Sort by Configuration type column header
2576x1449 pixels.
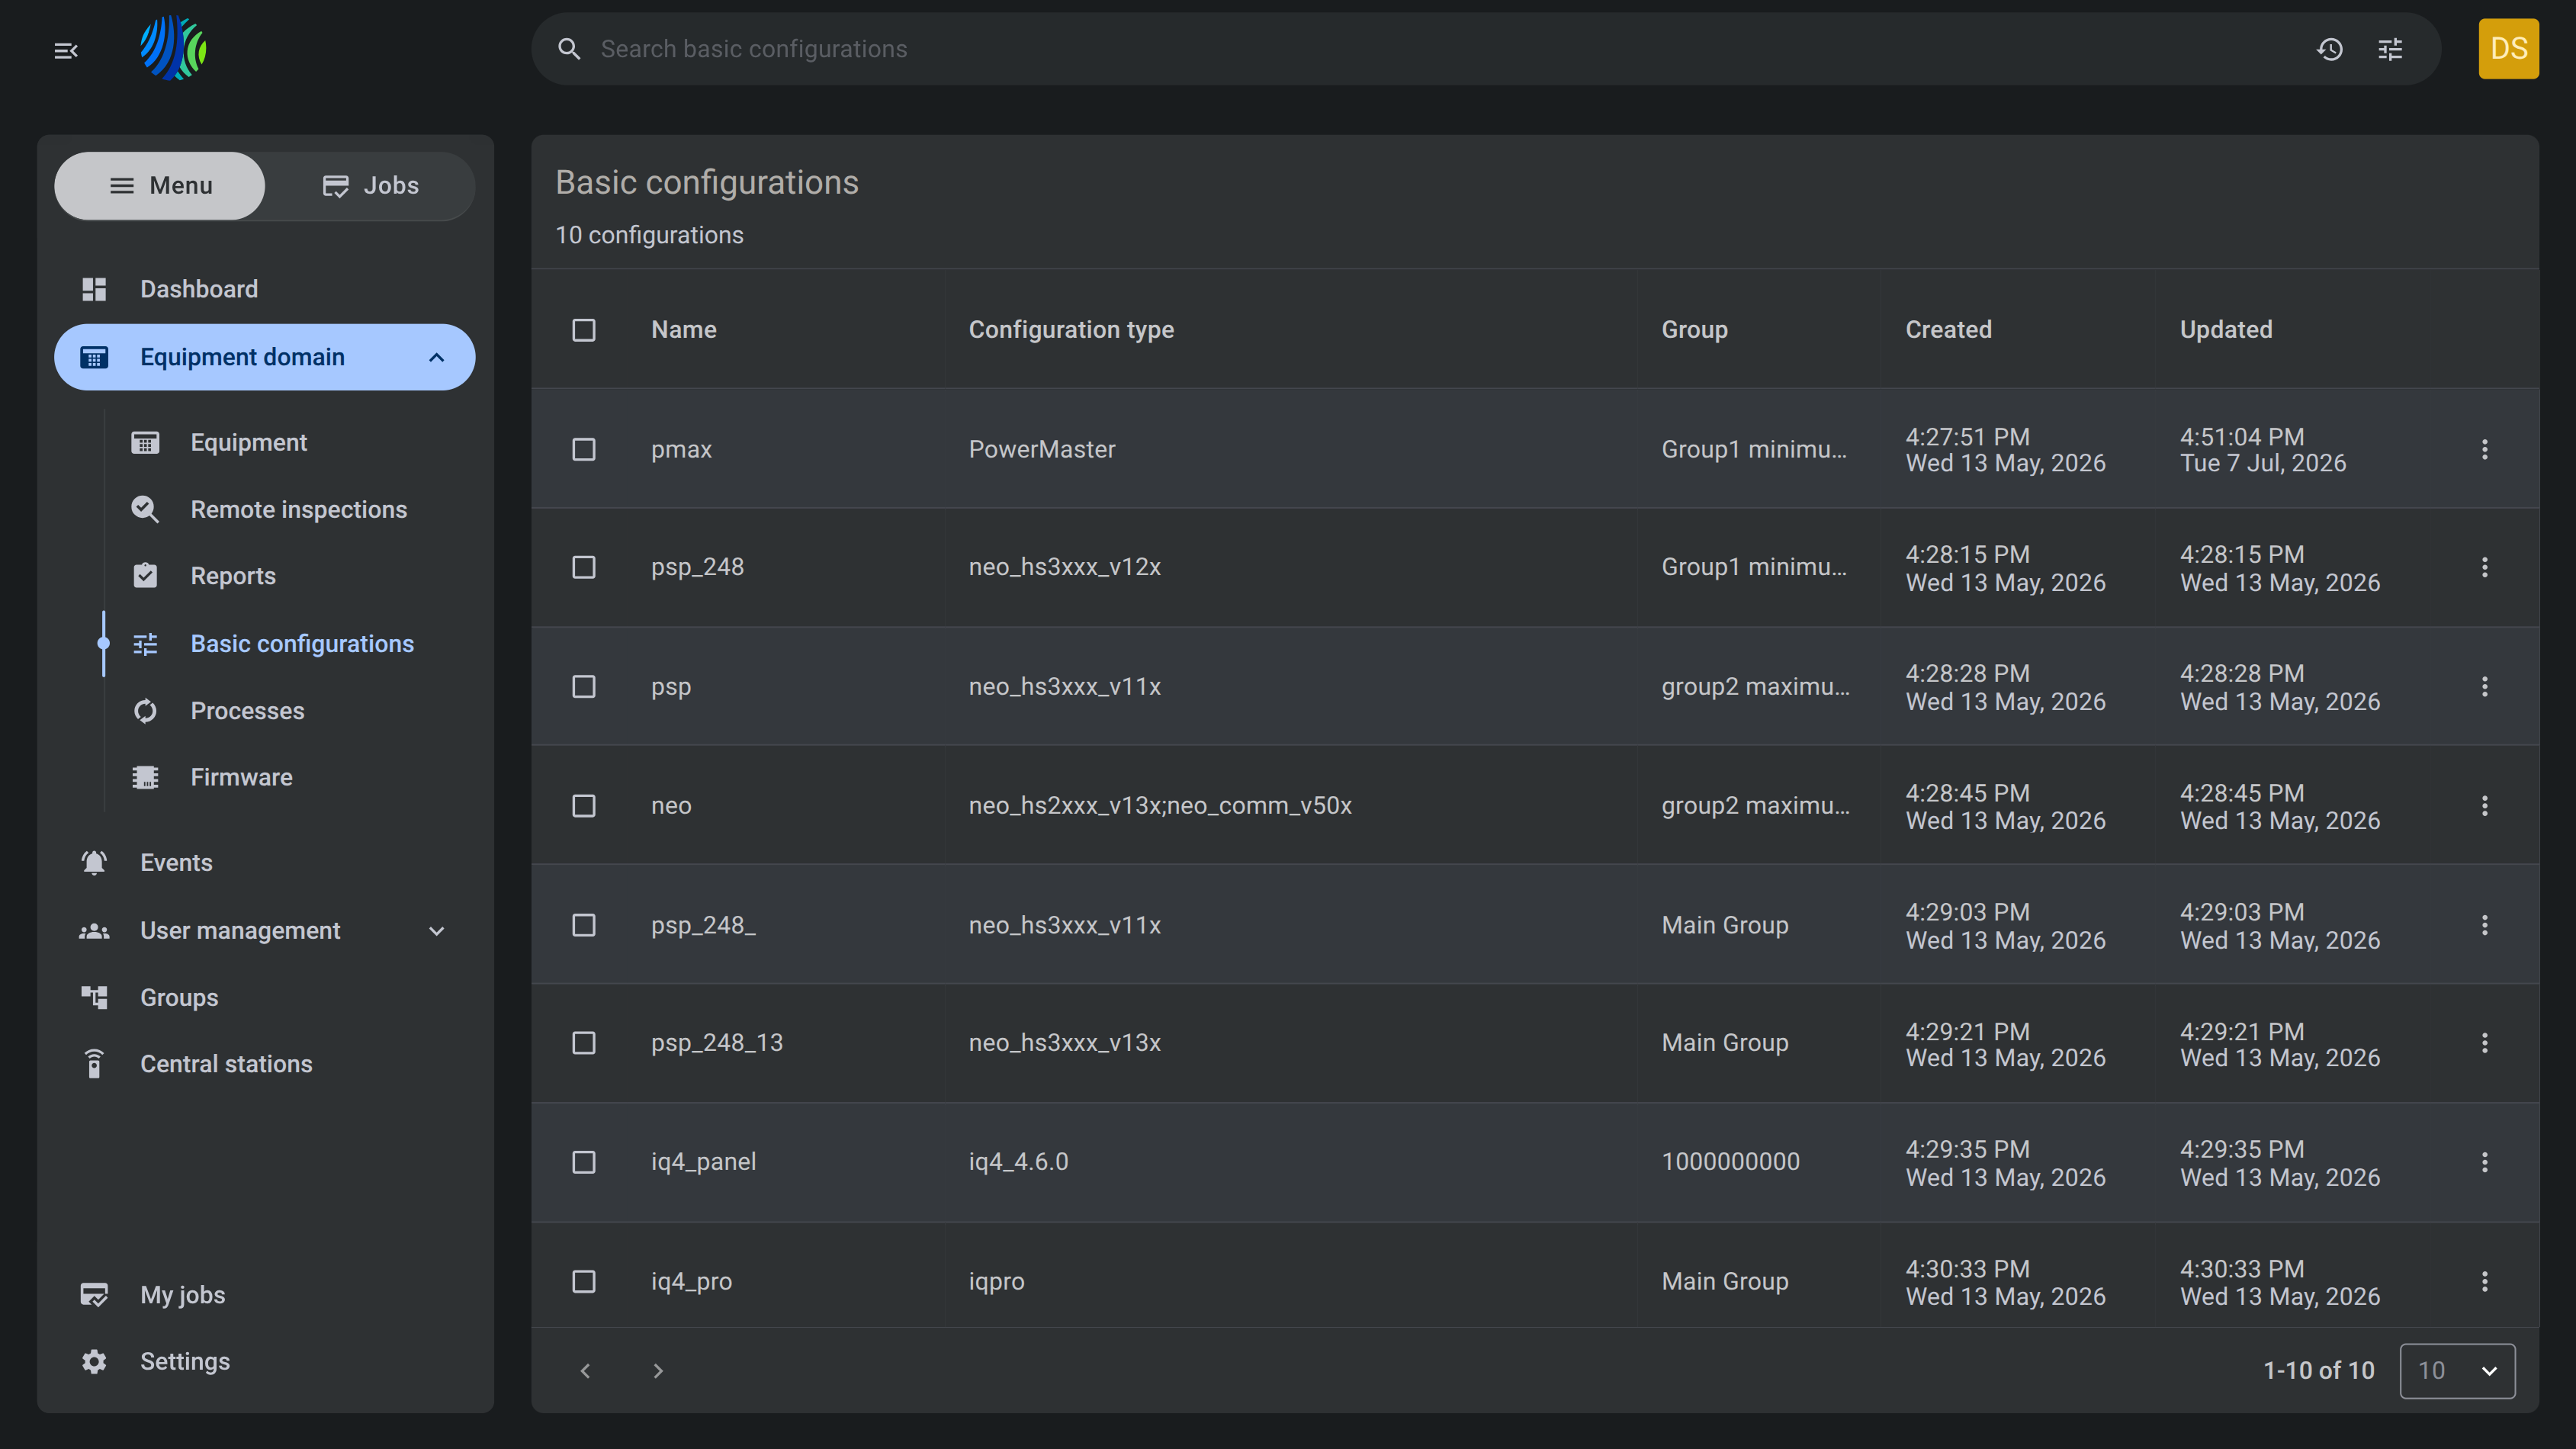click(x=1071, y=330)
